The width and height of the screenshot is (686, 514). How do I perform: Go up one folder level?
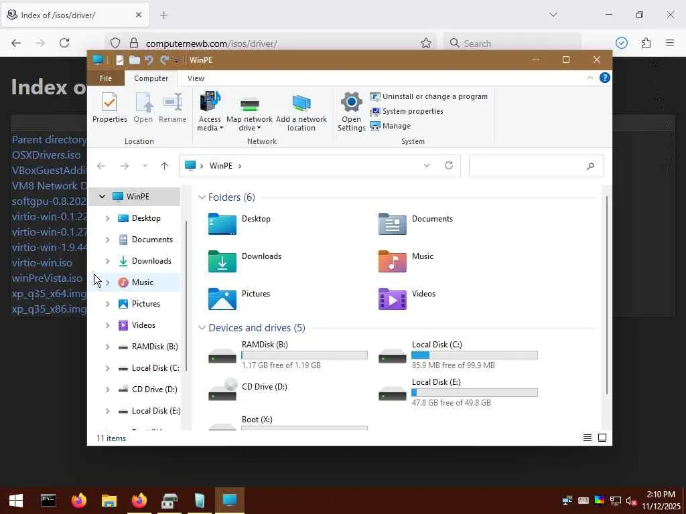coord(165,166)
